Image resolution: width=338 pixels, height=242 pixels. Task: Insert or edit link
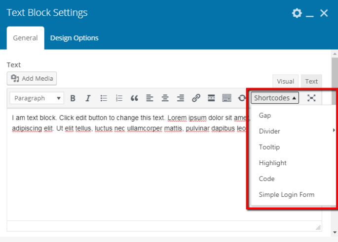coord(196,98)
